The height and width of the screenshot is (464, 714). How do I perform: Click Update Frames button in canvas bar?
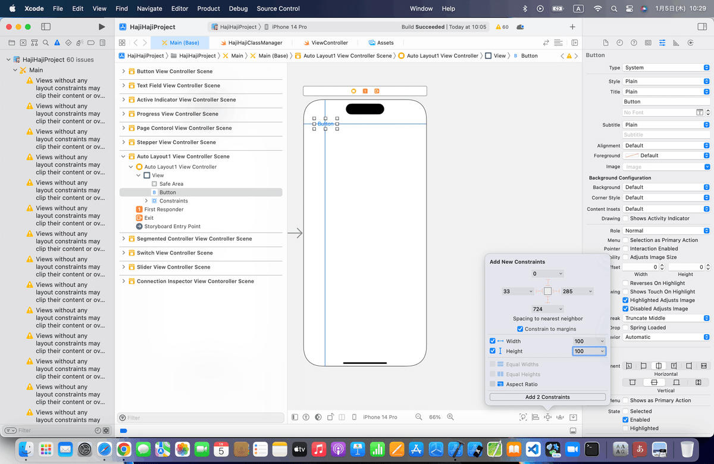click(x=523, y=417)
